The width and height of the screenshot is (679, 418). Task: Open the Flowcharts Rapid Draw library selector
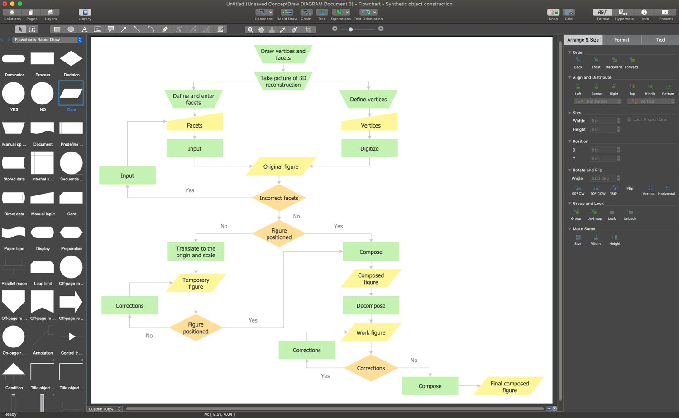(x=47, y=39)
